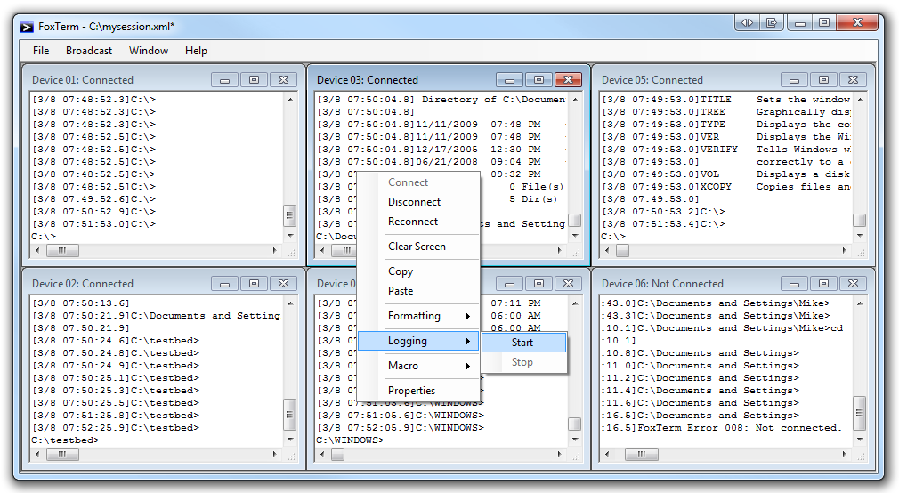Open the Broadcast menu

[89, 51]
